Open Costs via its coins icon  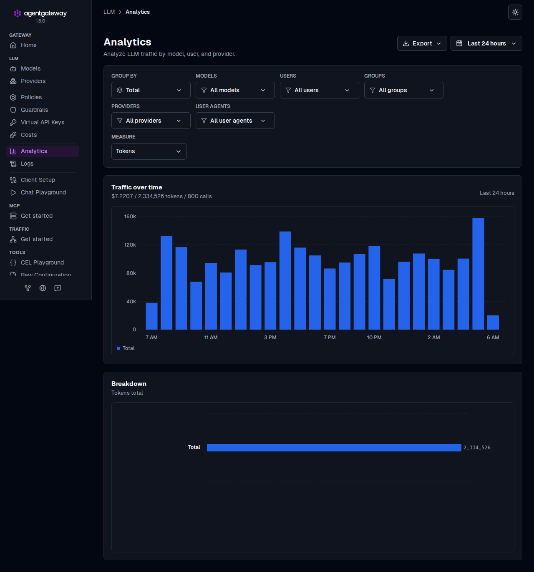pos(13,135)
